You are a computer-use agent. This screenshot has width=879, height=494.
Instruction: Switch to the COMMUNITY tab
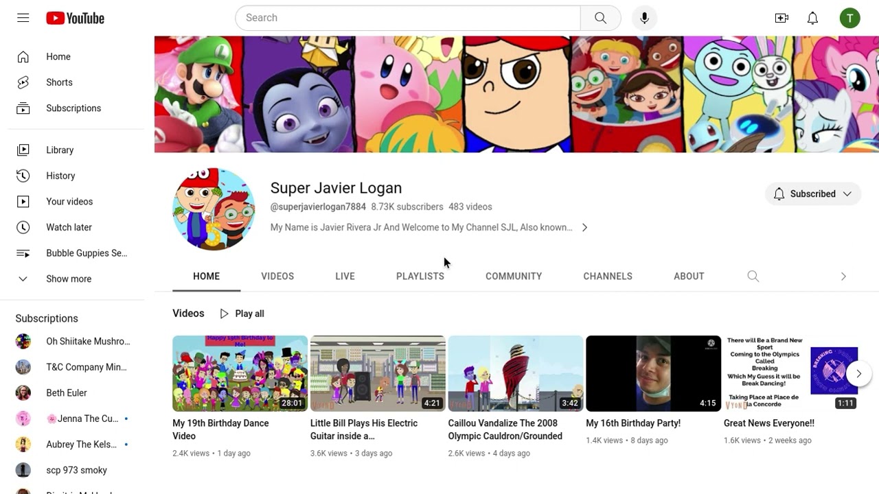tap(514, 277)
